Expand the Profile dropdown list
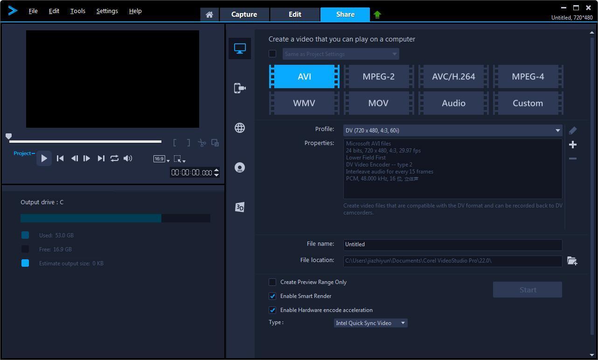The image size is (598, 360). pyautogui.click(x=453, y=131)
